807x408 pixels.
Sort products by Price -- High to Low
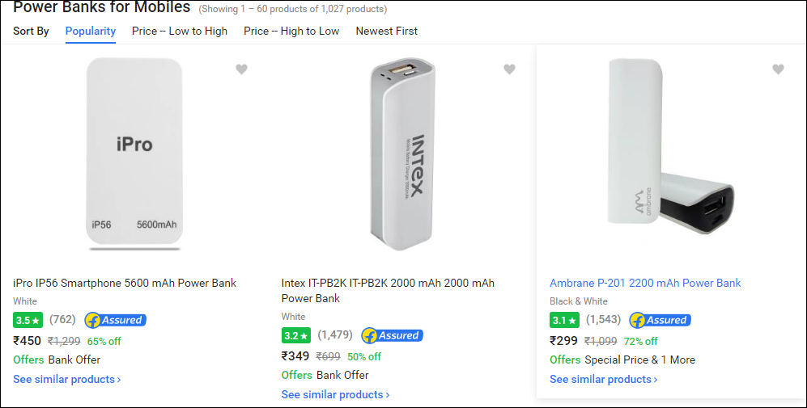[291, 31]
